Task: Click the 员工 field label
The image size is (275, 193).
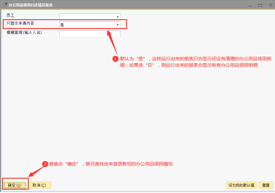Action: 10,15
